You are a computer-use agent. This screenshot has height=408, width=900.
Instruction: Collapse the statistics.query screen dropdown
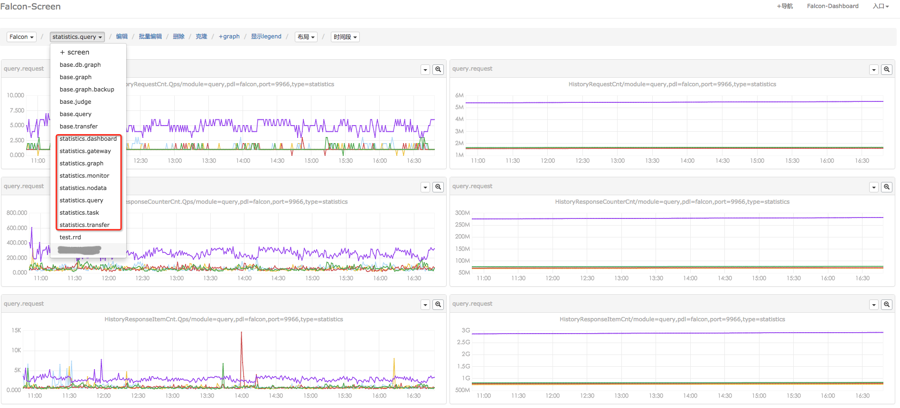click(x=77, y=37)
